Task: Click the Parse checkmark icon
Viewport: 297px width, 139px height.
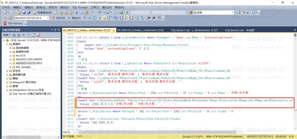Action: [90, 18]
